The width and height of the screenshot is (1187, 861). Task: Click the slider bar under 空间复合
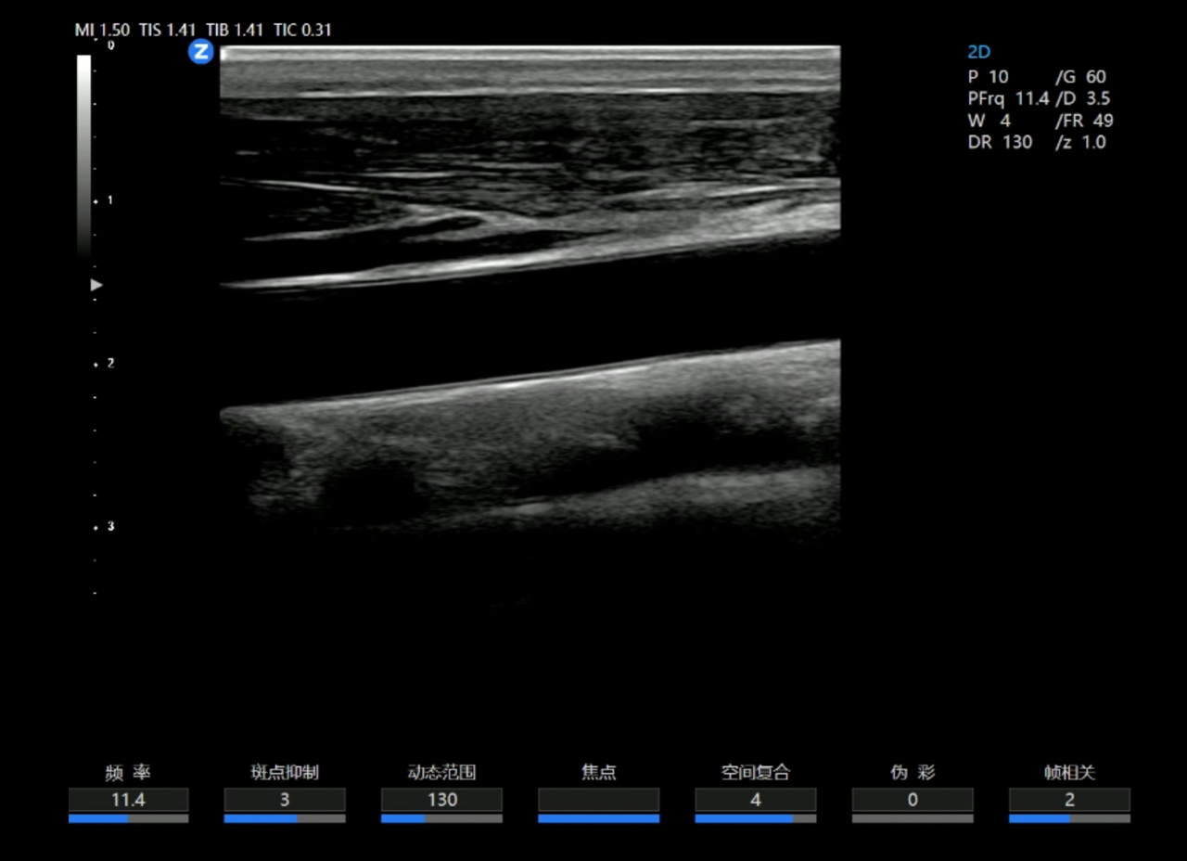click(x=755, y=818)
